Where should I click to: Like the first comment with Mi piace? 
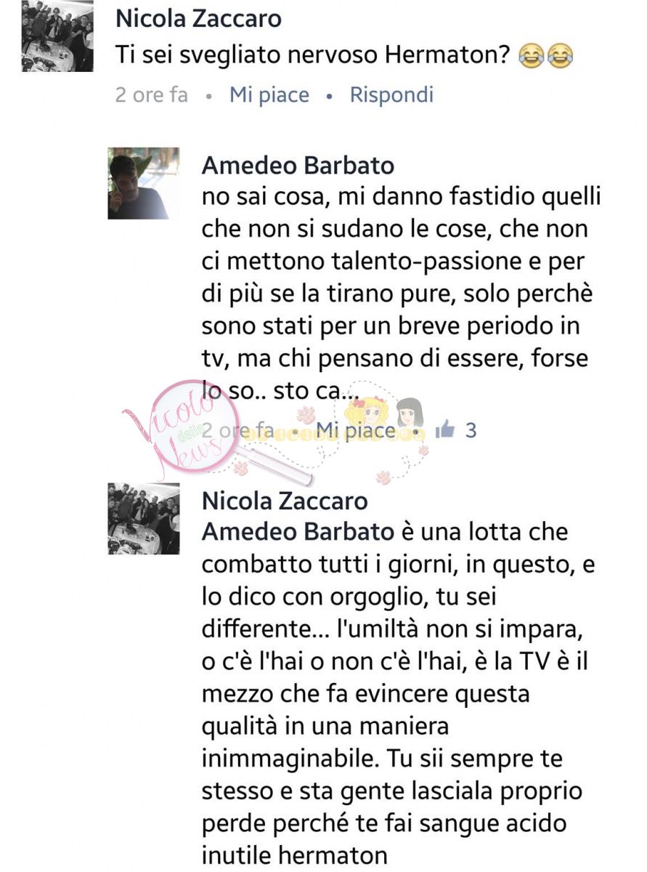269,94
